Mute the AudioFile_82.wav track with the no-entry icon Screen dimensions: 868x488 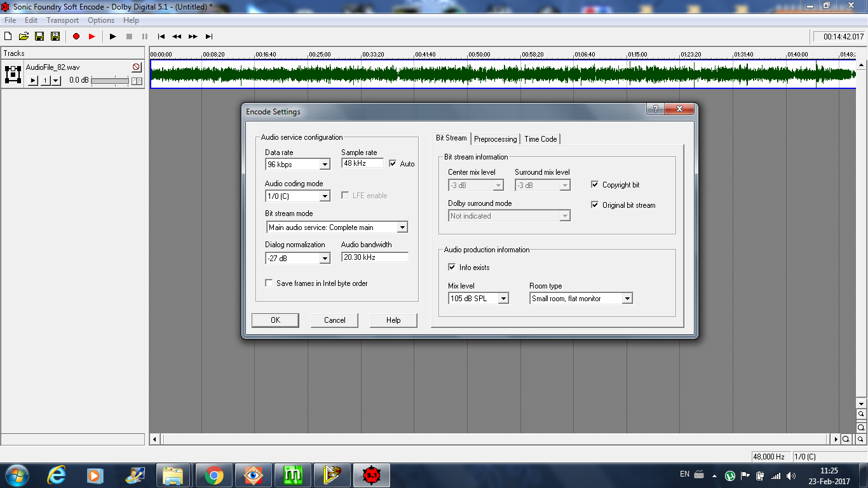(137, 67)
